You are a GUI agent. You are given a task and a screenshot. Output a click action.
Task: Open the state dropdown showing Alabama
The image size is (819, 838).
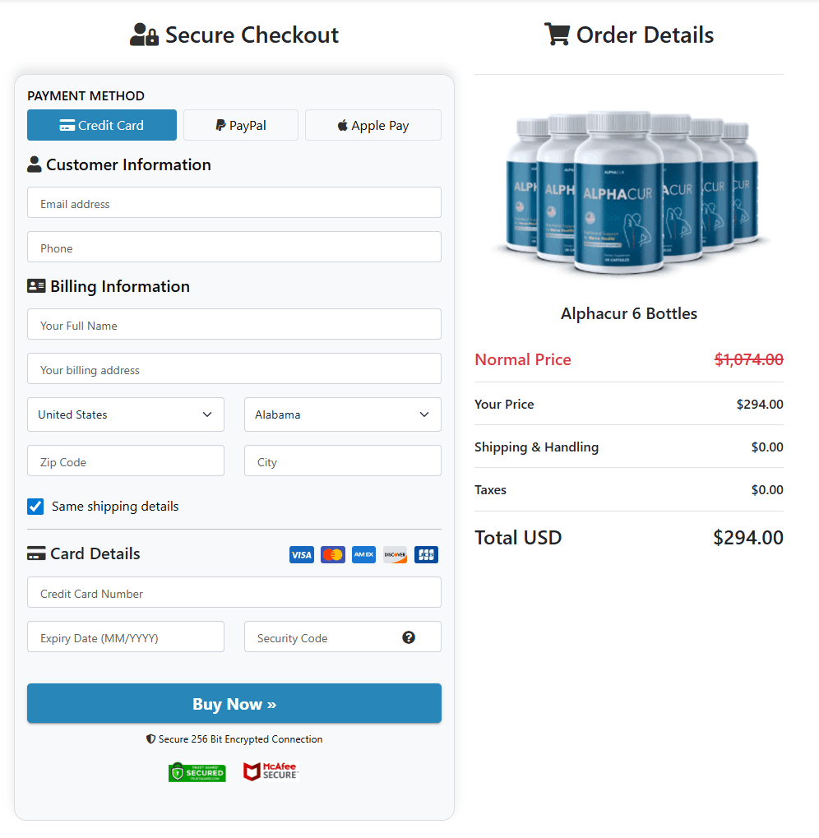[x=342, y=414]
